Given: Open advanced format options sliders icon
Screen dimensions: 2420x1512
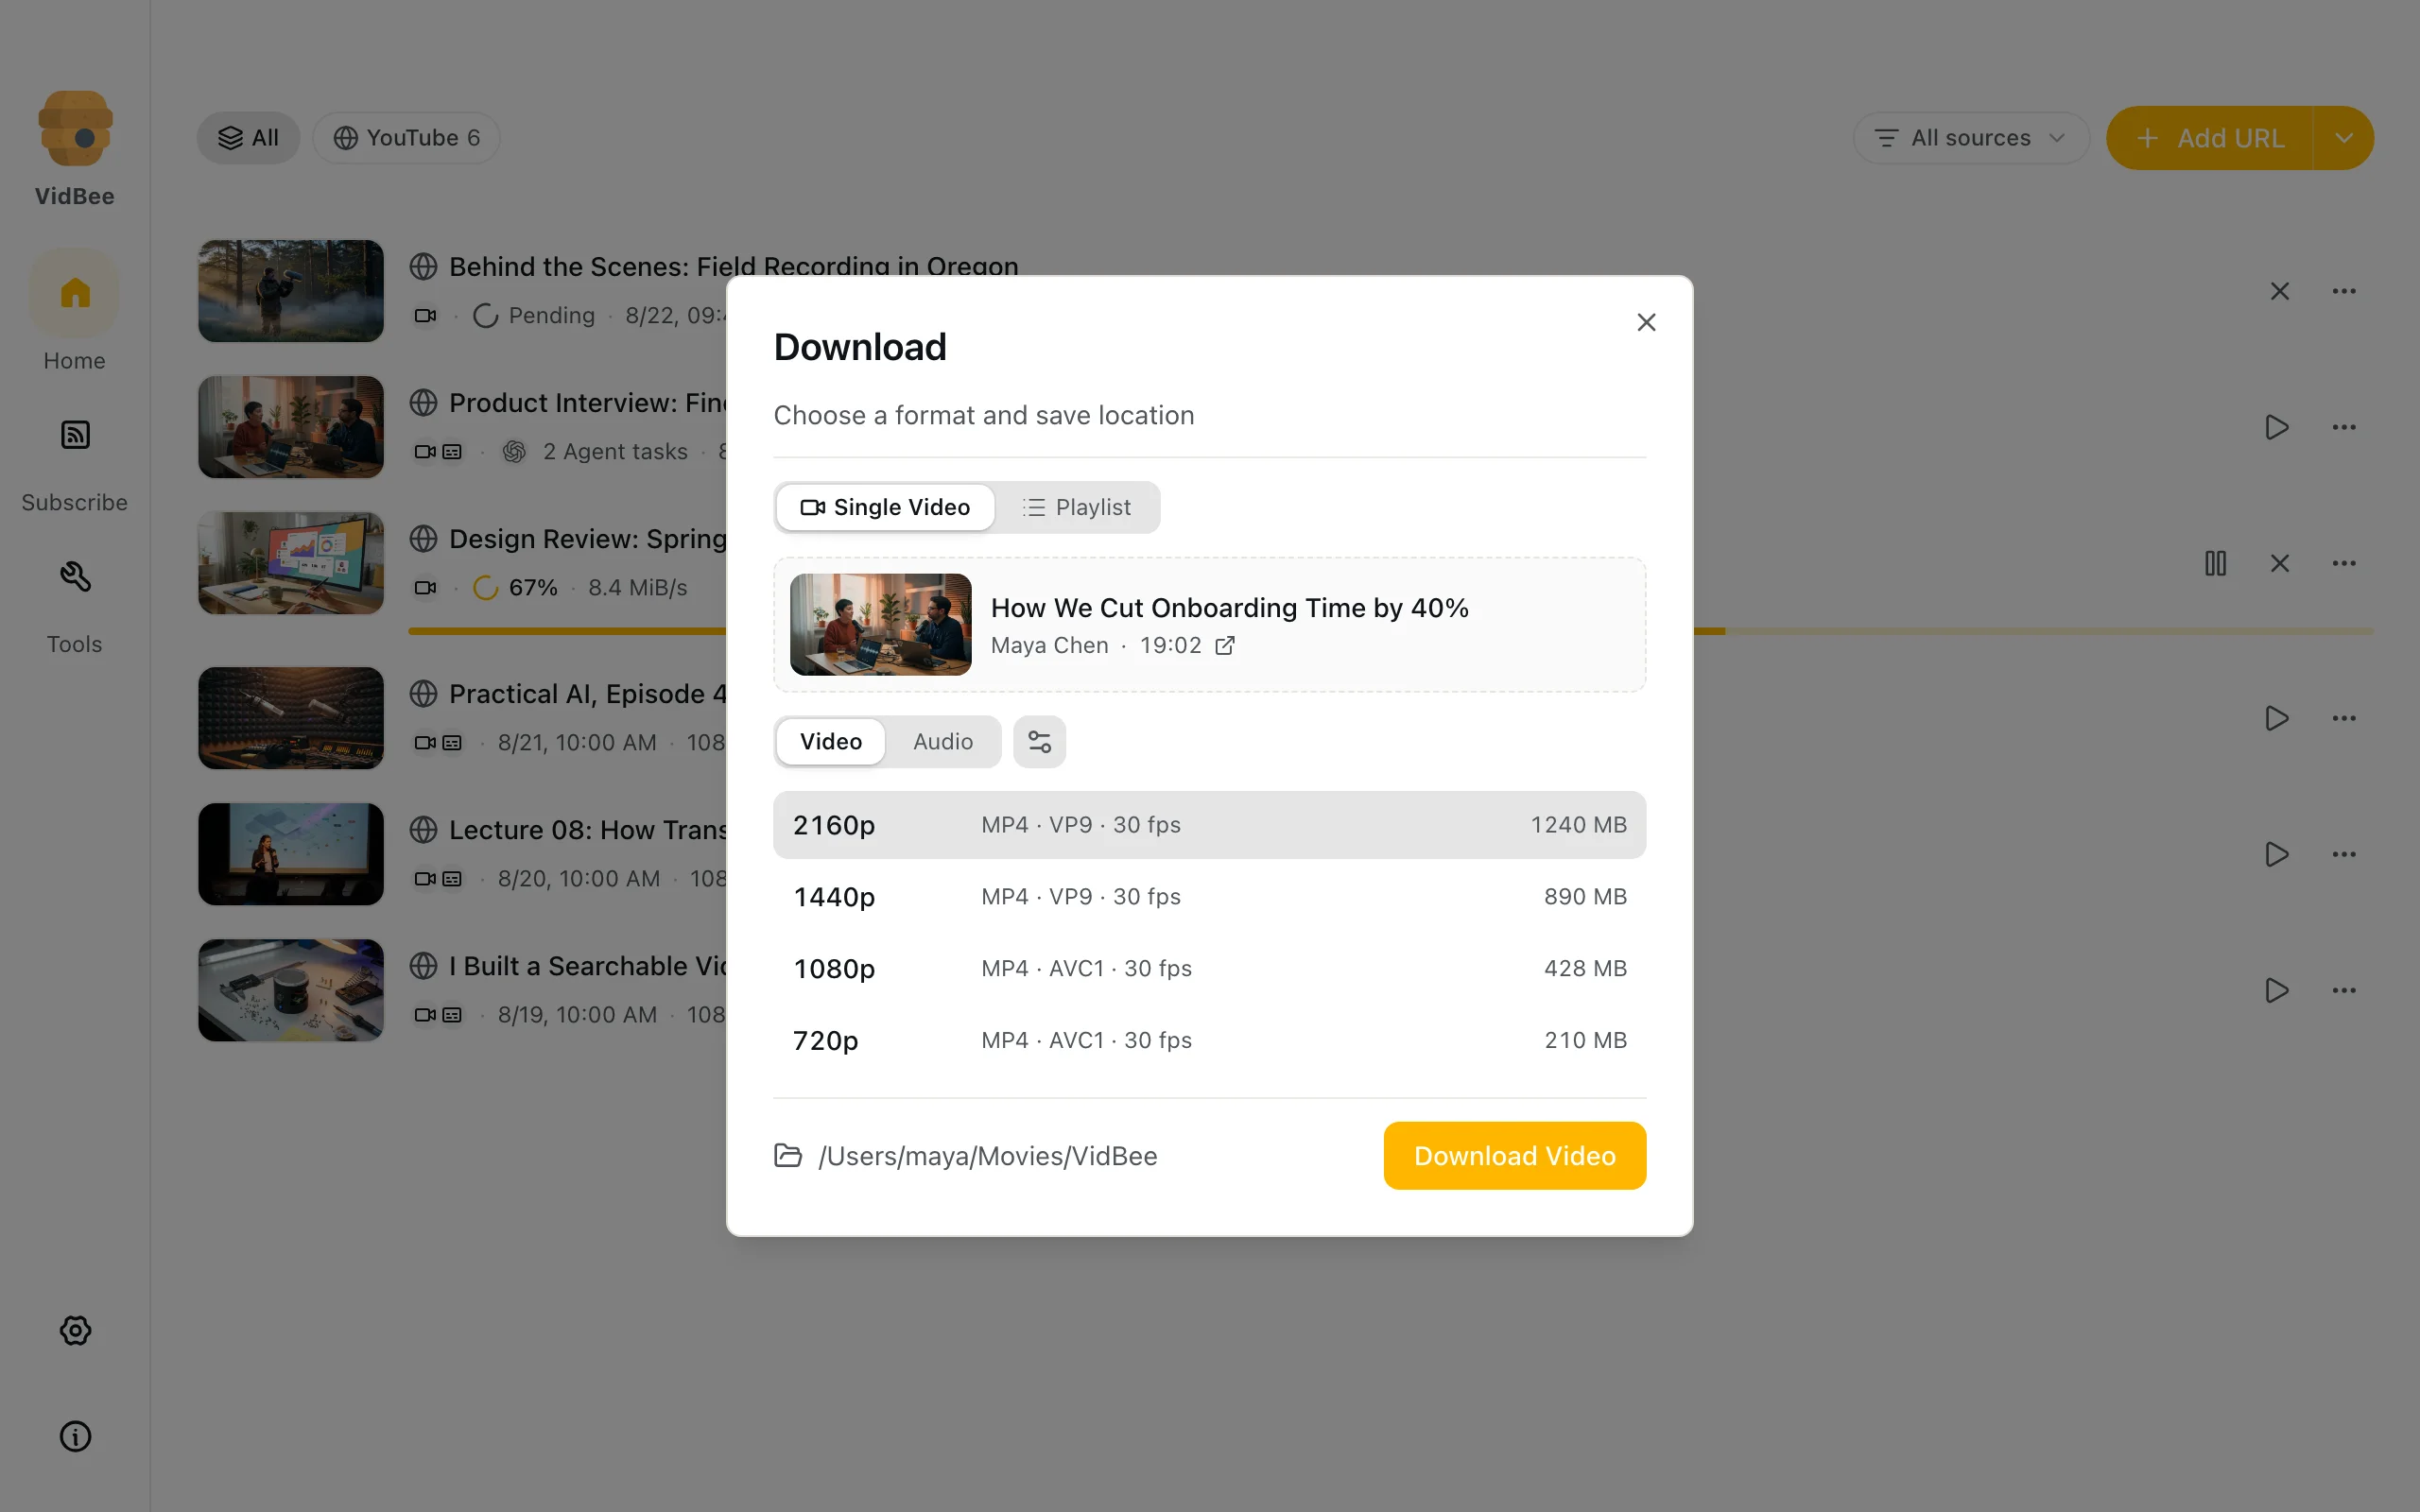Looking at the screenshot, I should point(1039,741).
